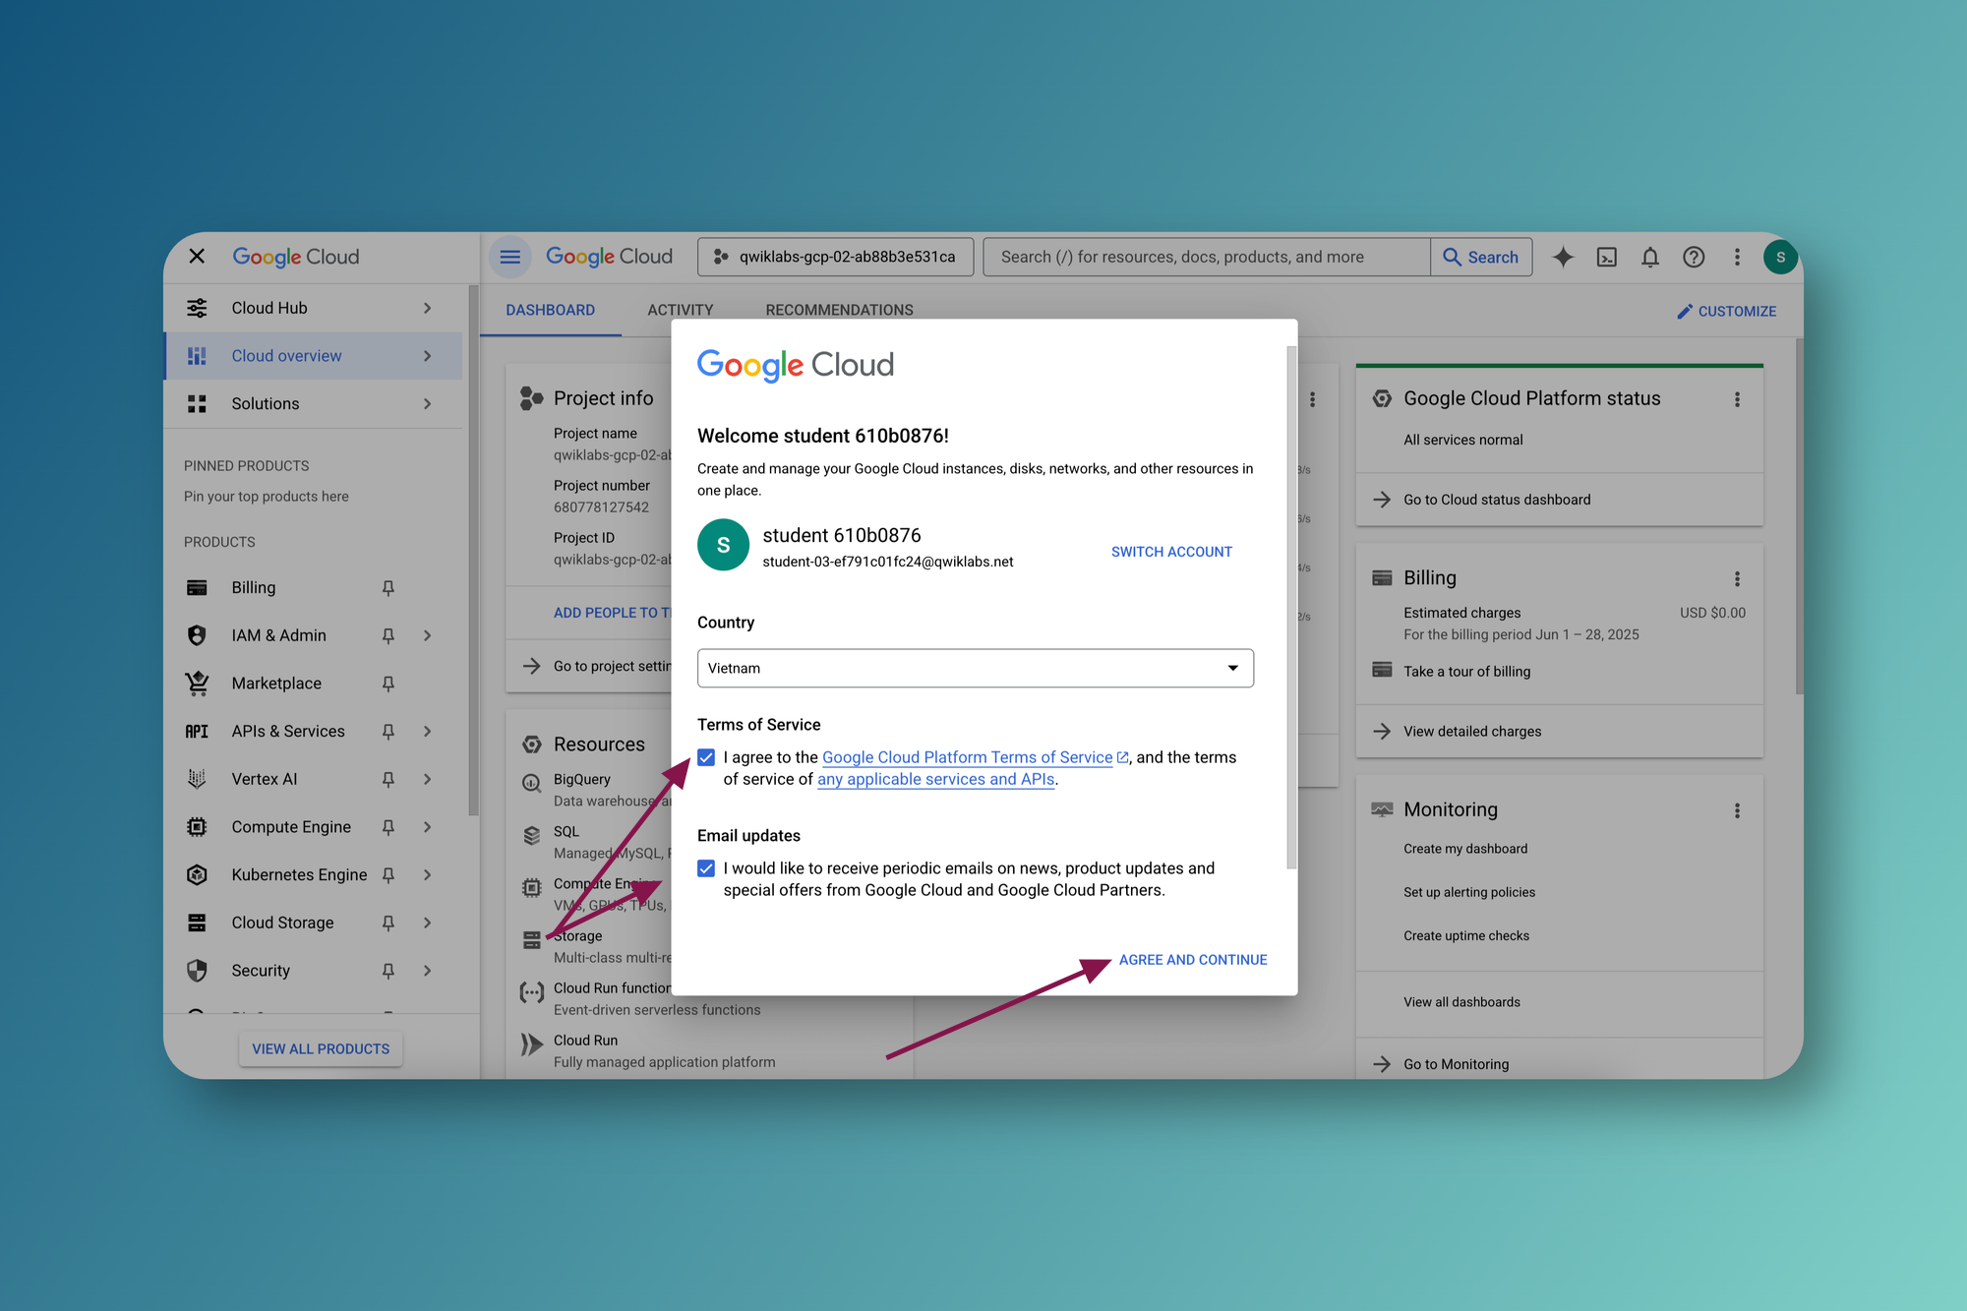Viewport: 1967px width, 1311px height.
Task: Open the header three-dot settings menu
Action: click(1737, 257)
